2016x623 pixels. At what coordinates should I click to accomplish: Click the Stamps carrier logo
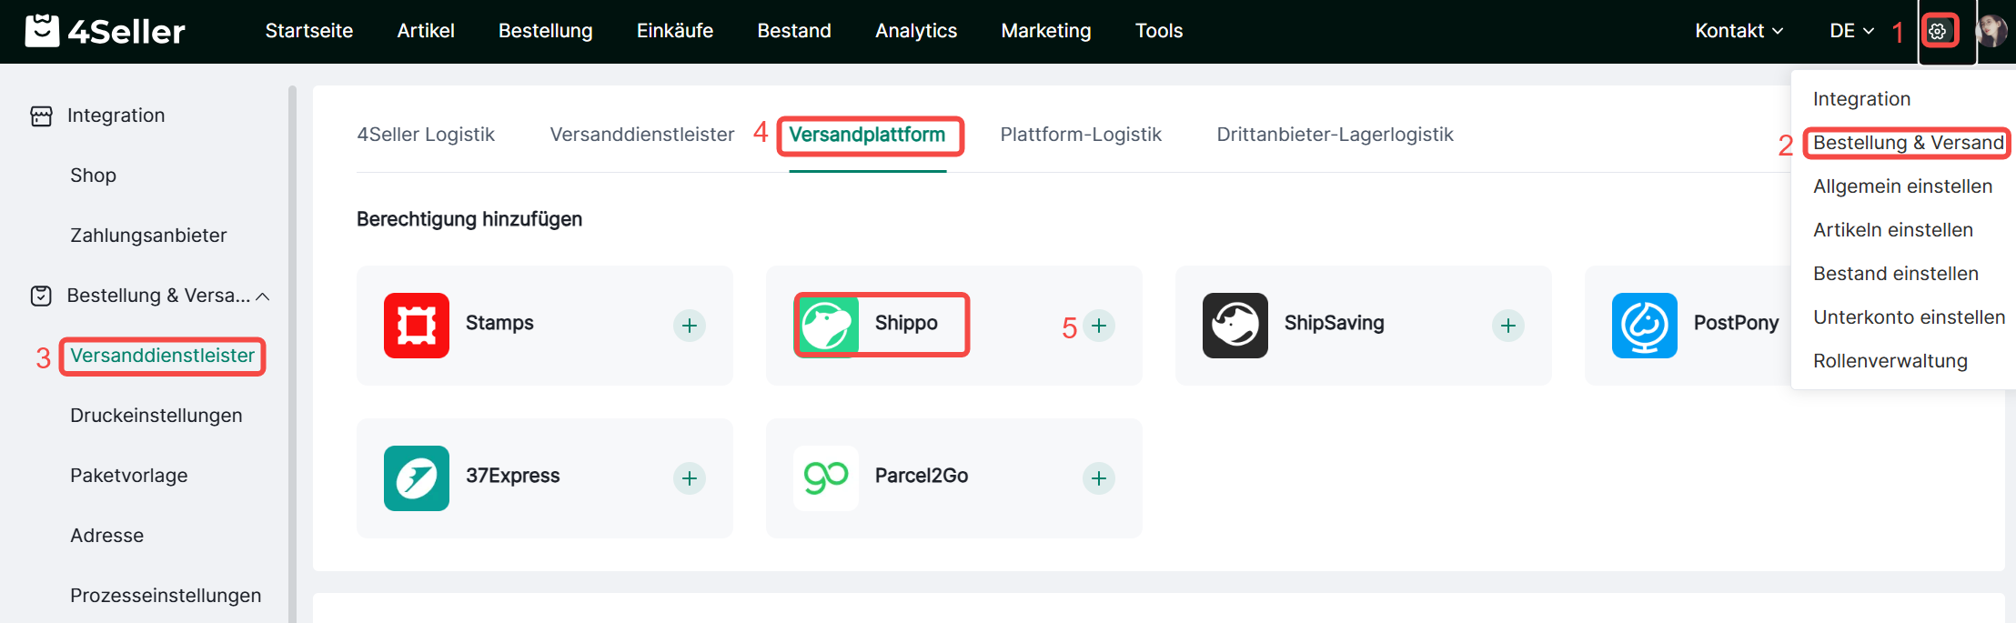pos(417,326)
